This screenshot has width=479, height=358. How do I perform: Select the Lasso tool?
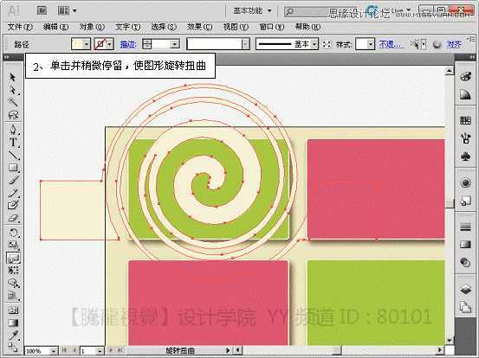(13, 115)
